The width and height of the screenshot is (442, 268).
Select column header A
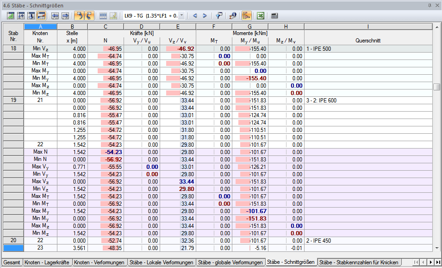point(41,27)
